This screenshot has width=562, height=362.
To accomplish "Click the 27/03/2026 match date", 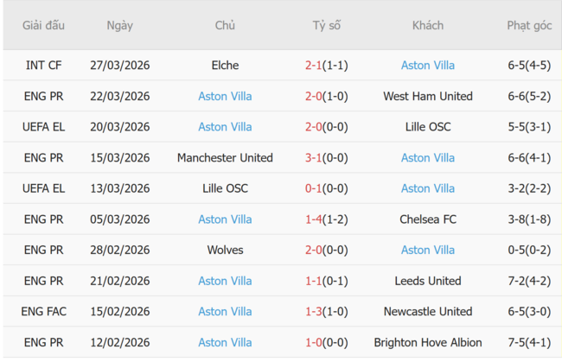I will click(119, 65).
